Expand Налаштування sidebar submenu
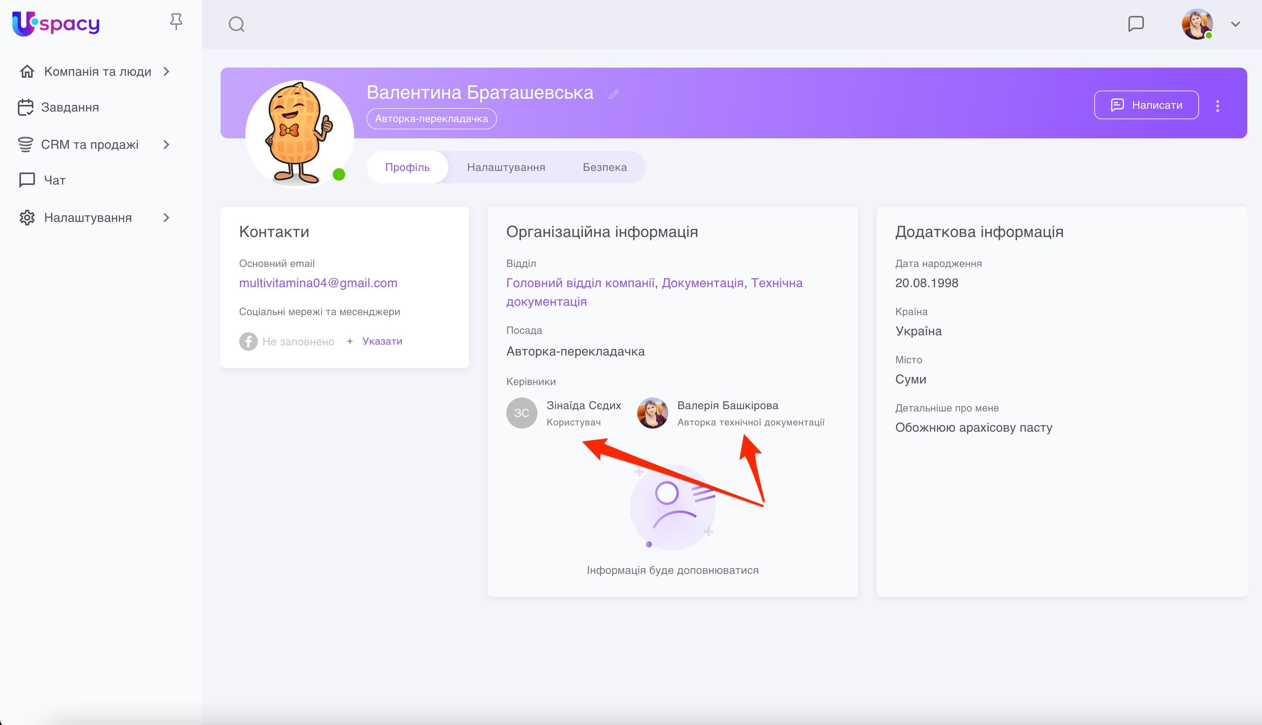The width and height of the screenshot is (1262, 725). [x=166, y=218]
